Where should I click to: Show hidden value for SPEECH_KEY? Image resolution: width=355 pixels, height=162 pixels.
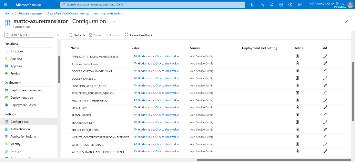[156, 107]
